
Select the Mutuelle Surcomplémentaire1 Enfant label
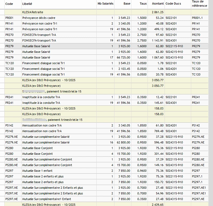click(x=47, y=199)
